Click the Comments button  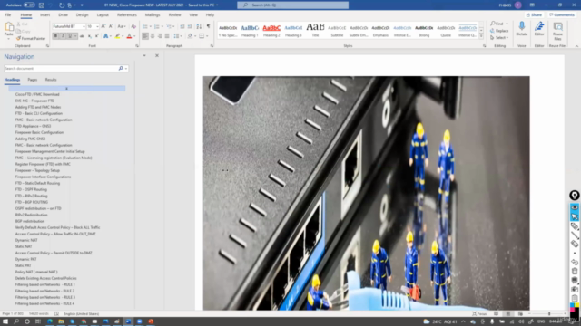point(562,15)
